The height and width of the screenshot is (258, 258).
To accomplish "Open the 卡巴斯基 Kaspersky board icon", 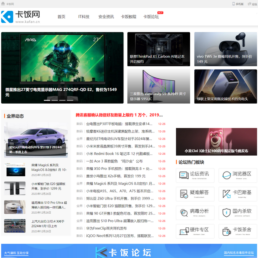I will click(x=225, y=193).
